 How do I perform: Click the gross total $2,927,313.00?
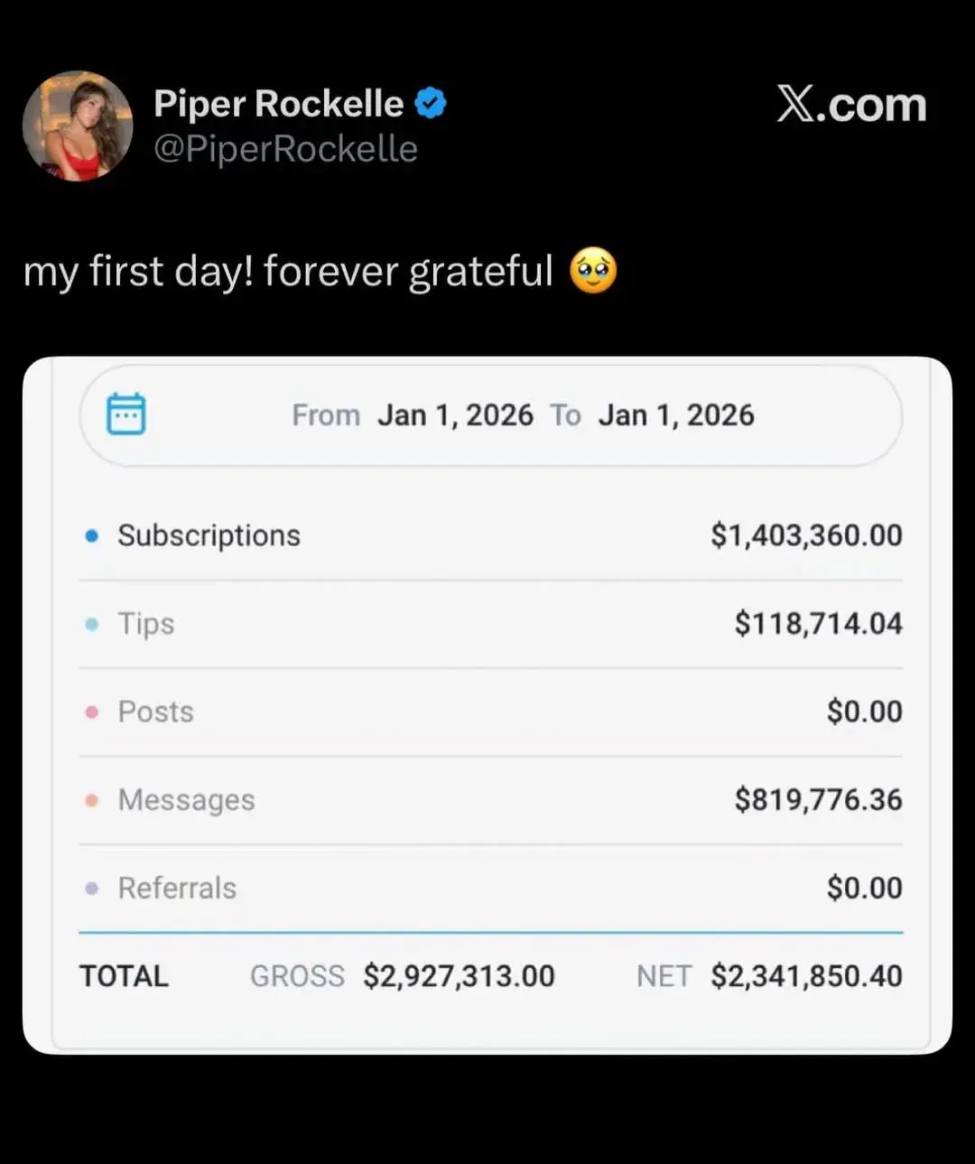[459, 976]
